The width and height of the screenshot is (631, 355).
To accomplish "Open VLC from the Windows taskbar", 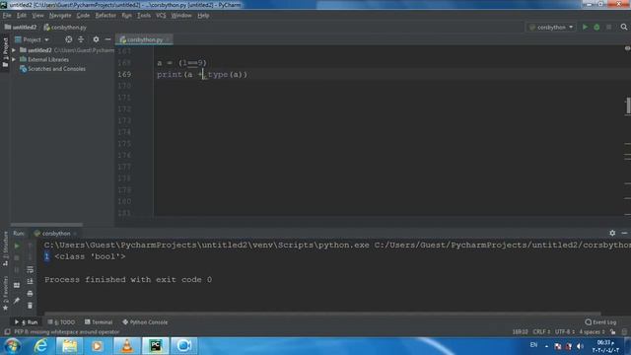I will point(127,346).
